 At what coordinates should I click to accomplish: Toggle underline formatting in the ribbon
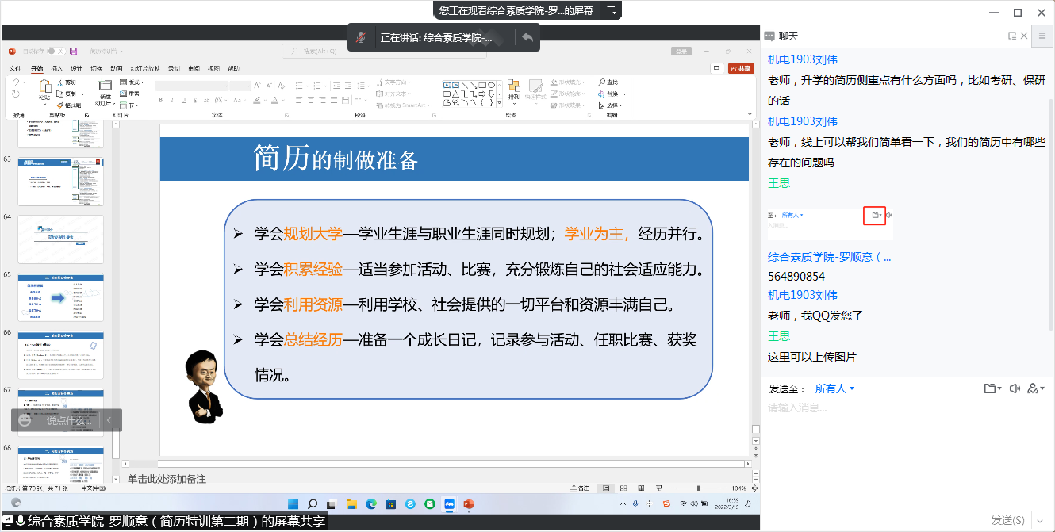(183, 100)
